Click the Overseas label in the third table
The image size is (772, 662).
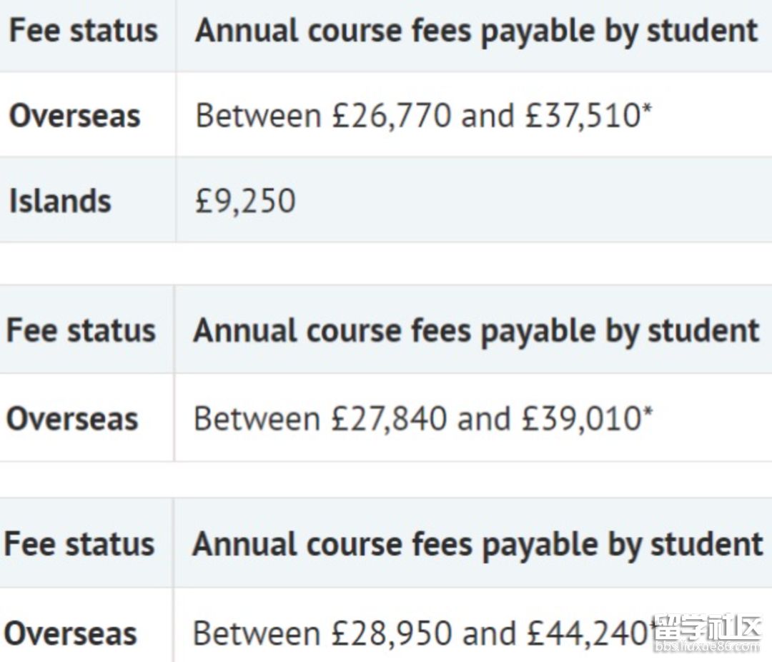coord(70,633)
